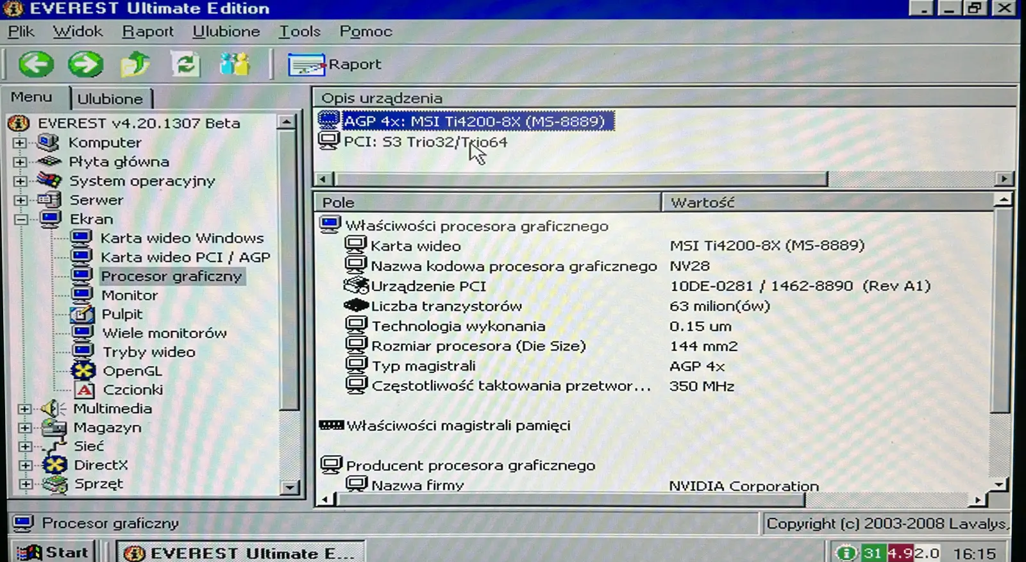
Task: Refresh the current page
Action: click(185, 64)
